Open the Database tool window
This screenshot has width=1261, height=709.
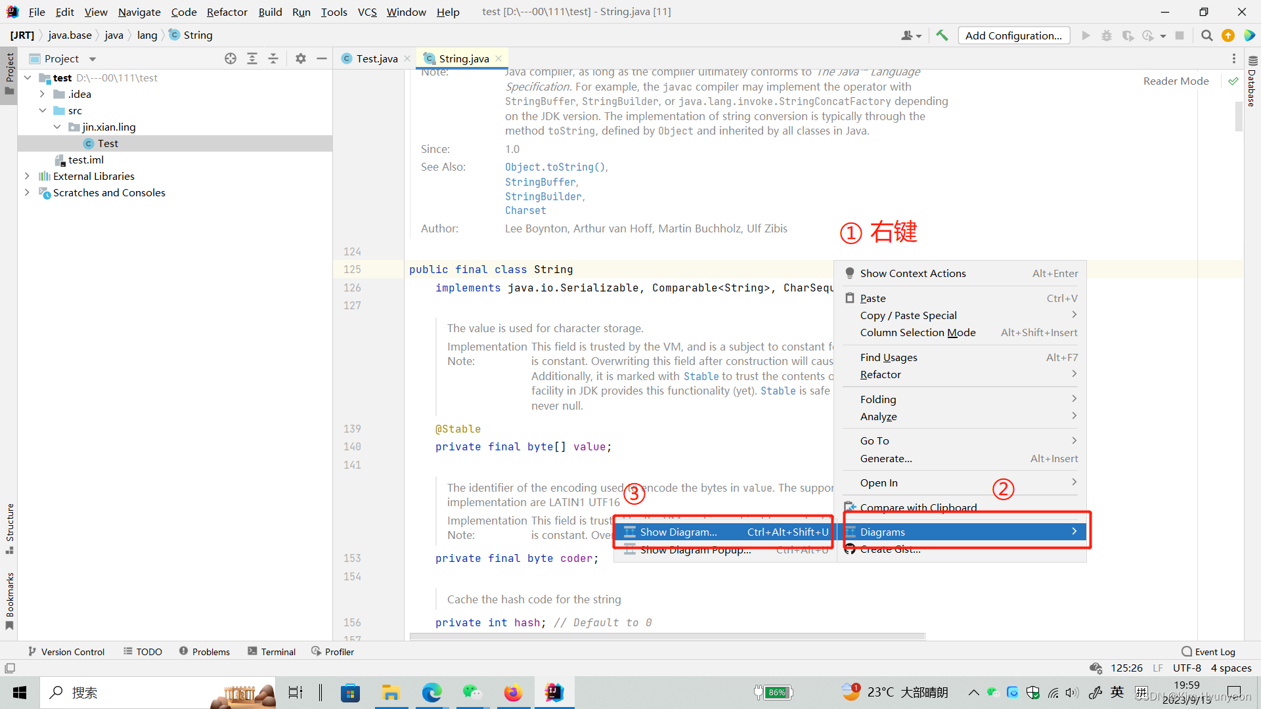pyautogui.click(x=1252, y=82)
